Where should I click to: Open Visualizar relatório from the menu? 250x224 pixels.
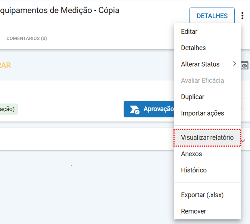207,138
